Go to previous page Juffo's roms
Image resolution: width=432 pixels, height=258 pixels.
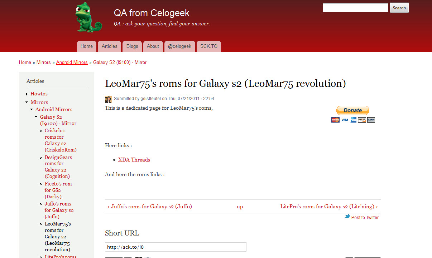pos(150,207)
